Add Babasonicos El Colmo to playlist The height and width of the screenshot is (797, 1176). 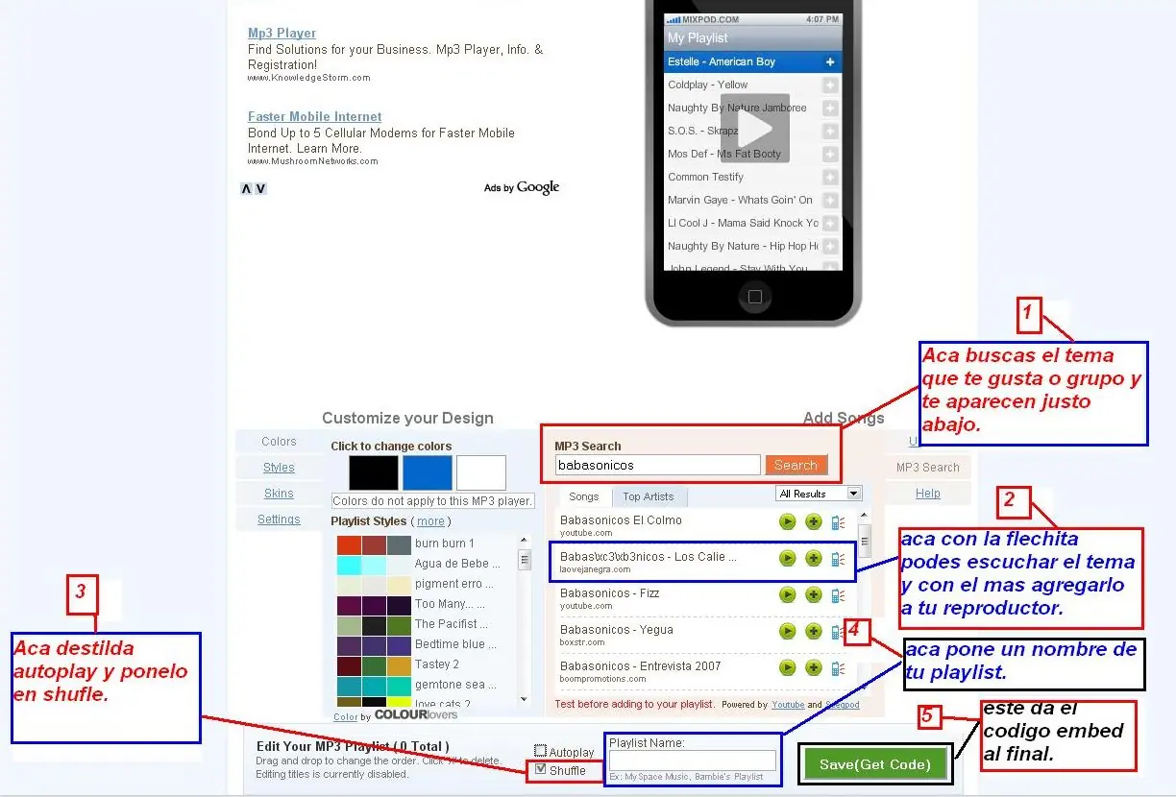click(814, 522)
